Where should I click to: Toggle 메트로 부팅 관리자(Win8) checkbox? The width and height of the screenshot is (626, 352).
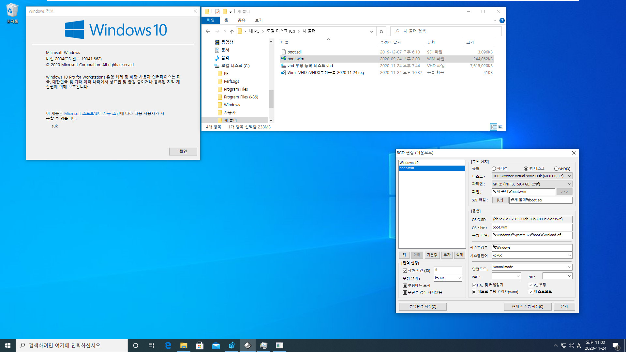click(474, 292)
